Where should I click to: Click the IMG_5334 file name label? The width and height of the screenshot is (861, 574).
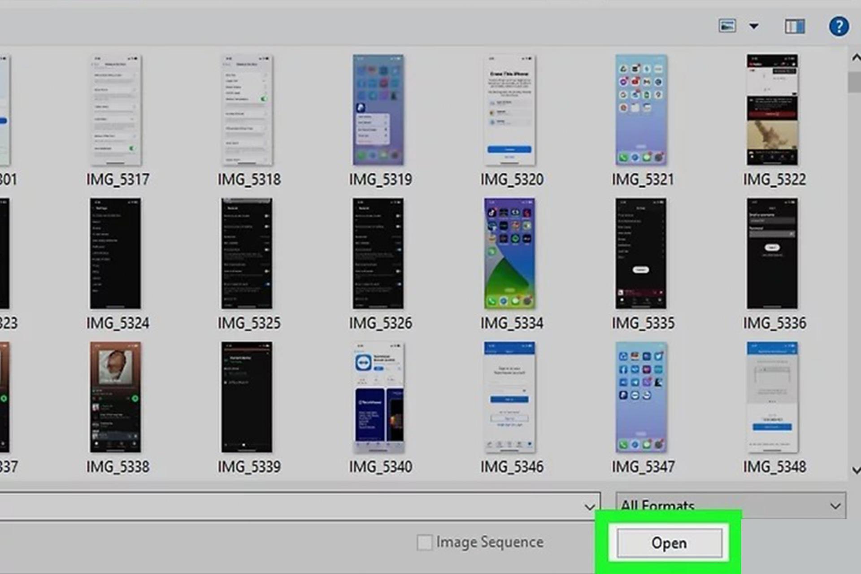512,323
